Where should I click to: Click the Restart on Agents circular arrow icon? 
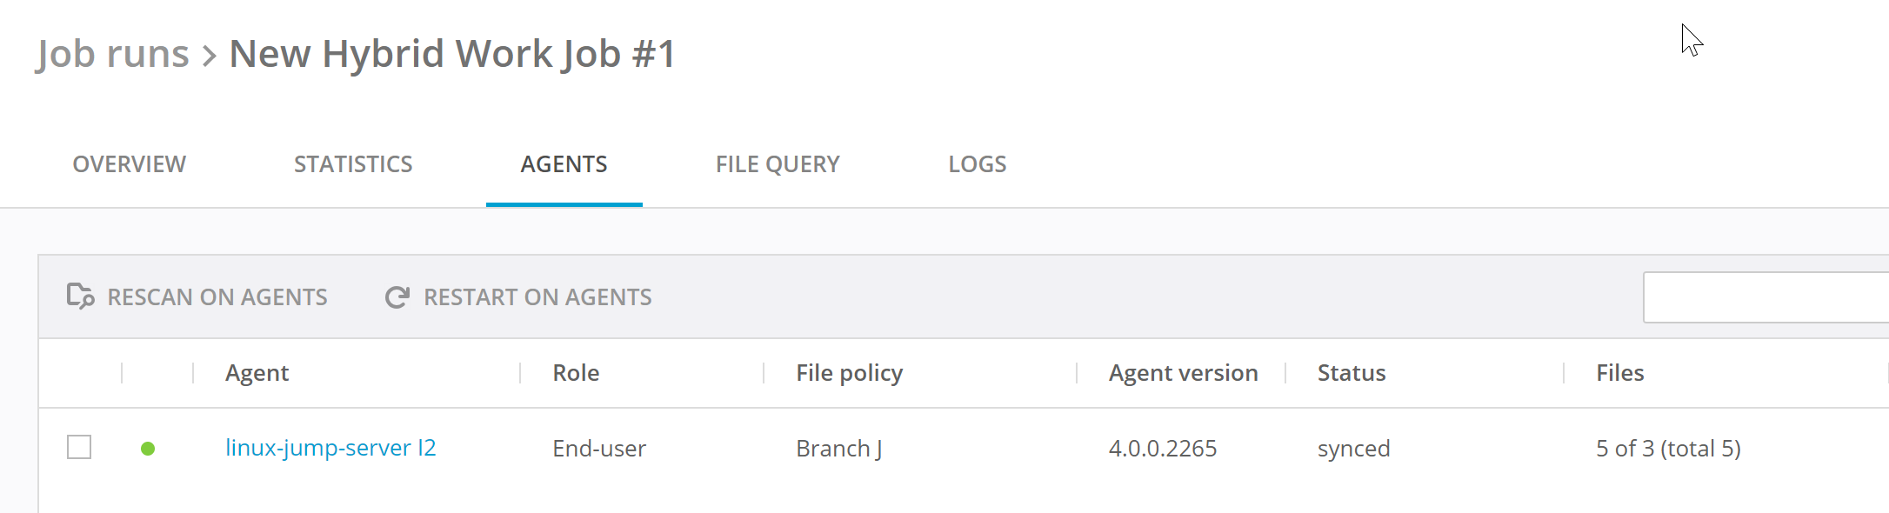397,297
